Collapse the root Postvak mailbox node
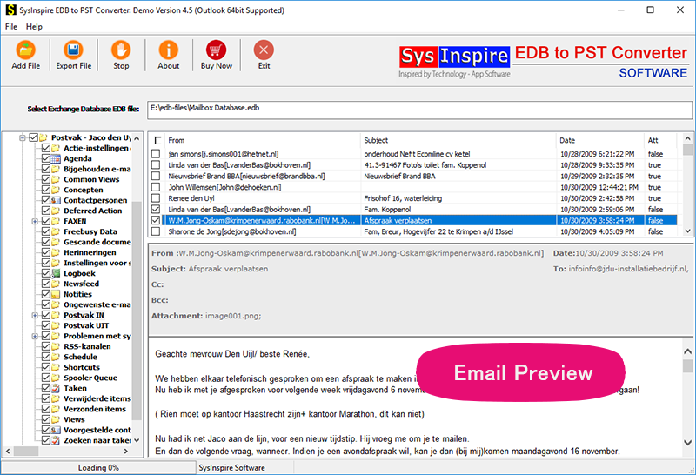696x475 pixels. coord(23,137)
